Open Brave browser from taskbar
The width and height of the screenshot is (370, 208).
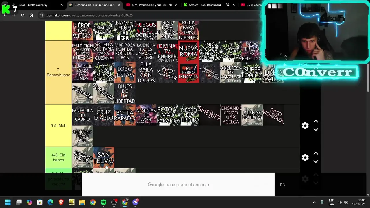coord(61,202)
